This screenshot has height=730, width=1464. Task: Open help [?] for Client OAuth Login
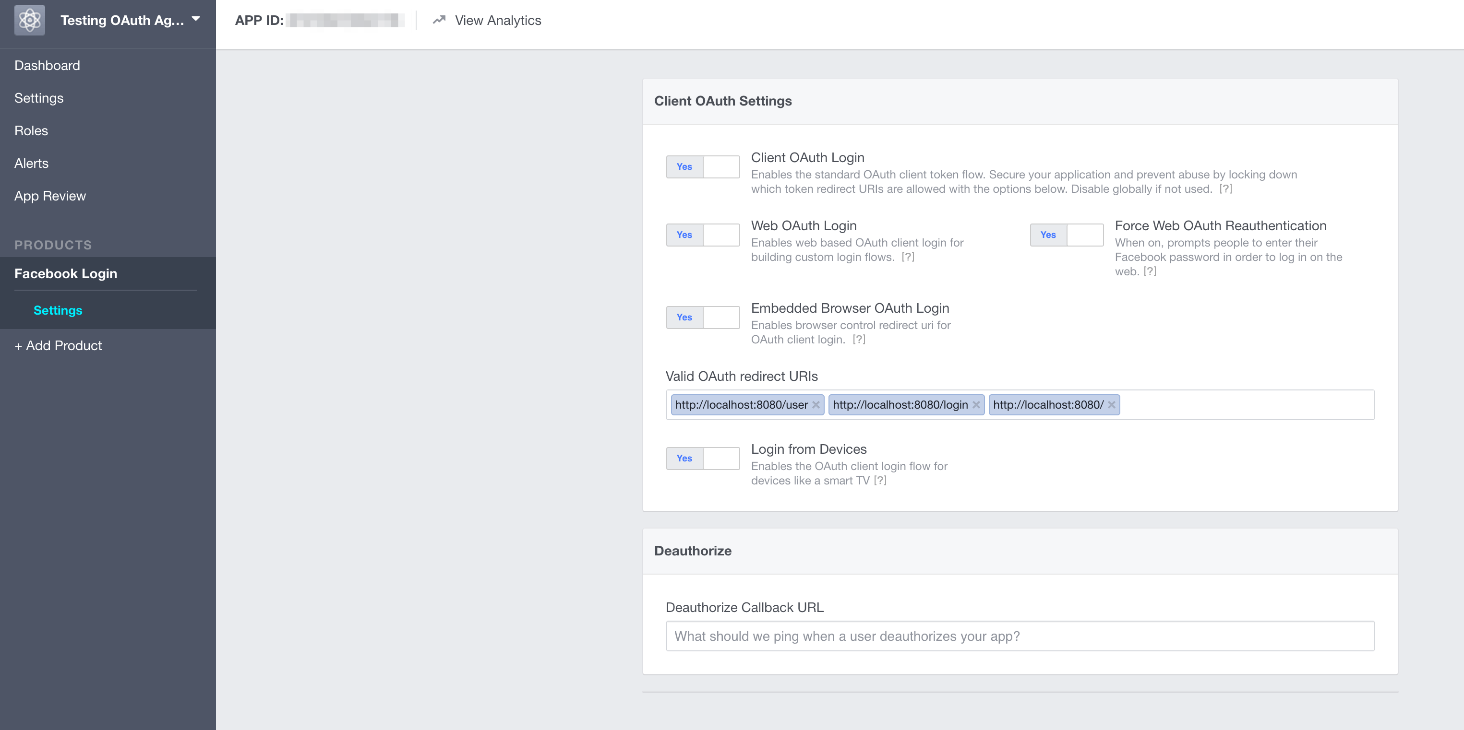1225,189
